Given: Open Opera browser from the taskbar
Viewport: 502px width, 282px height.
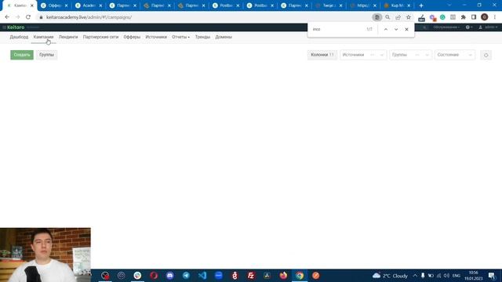Looking at the screenshot, I should click(154, 276).
